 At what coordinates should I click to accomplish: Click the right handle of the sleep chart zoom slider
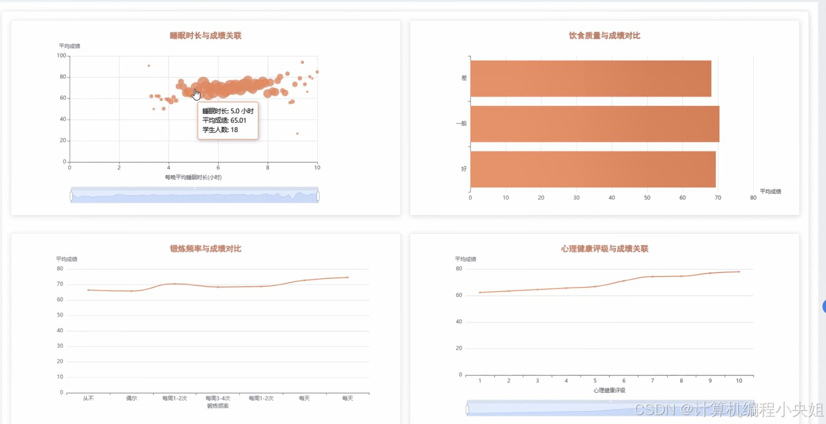pos(318,196)
